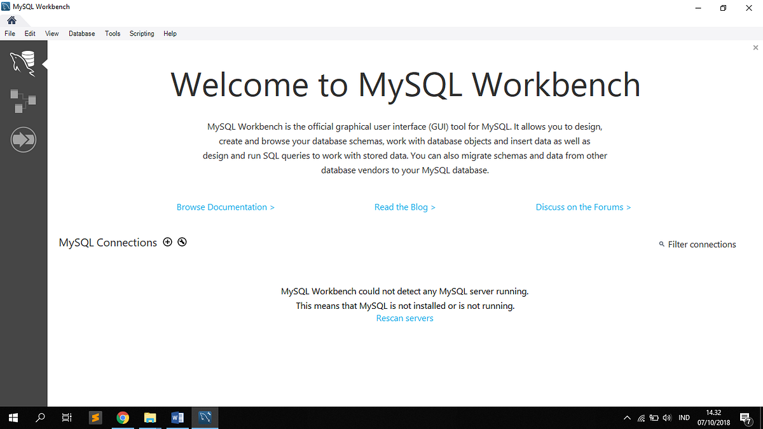Click inside the Filter connections field

coord(701,244)
